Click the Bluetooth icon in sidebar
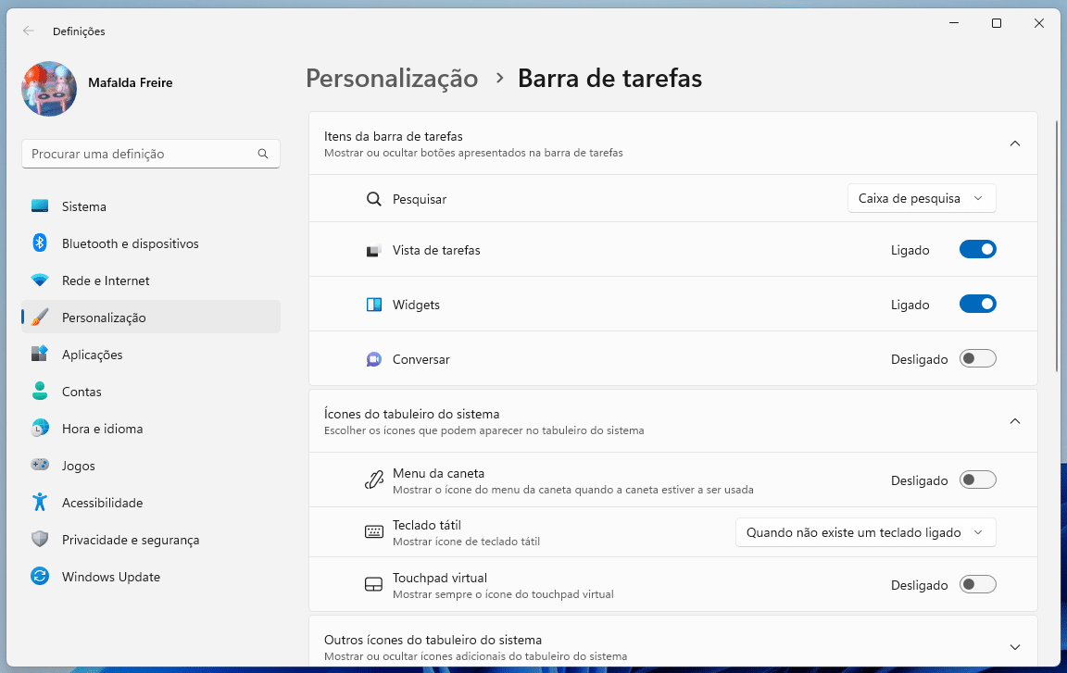Image resolution: width=1067 pixels, height=673 pixels. pyautogui.click(x=39, y=243)
